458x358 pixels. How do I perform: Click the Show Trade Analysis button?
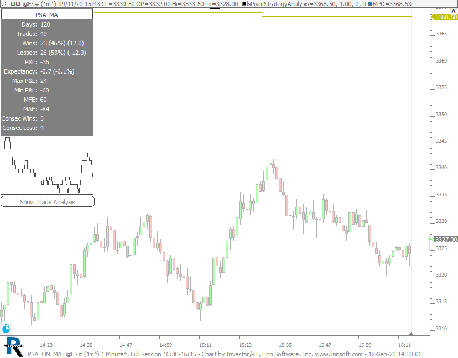[x=48, y=201]
